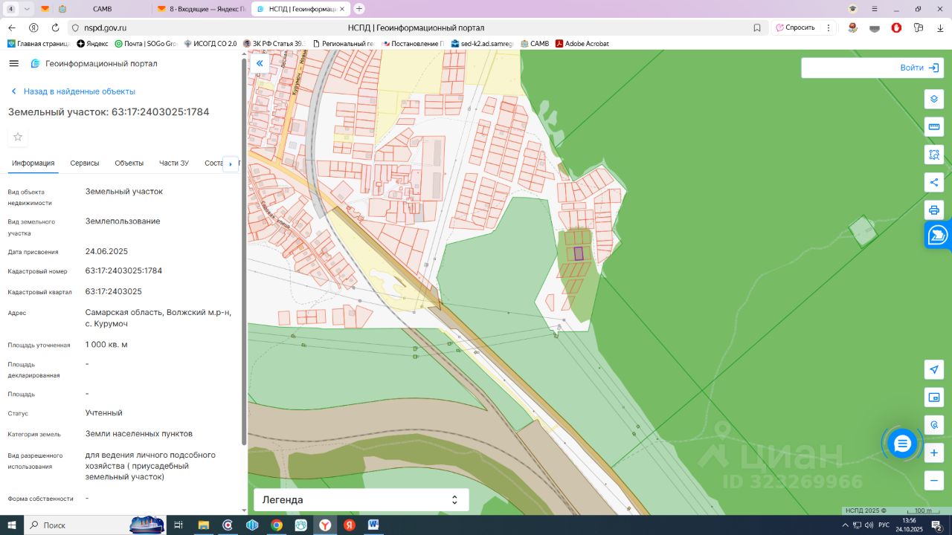Viewport: 952px width, 535px height.
Task: Open the hamburger main menu
Action: pos(13,64)
